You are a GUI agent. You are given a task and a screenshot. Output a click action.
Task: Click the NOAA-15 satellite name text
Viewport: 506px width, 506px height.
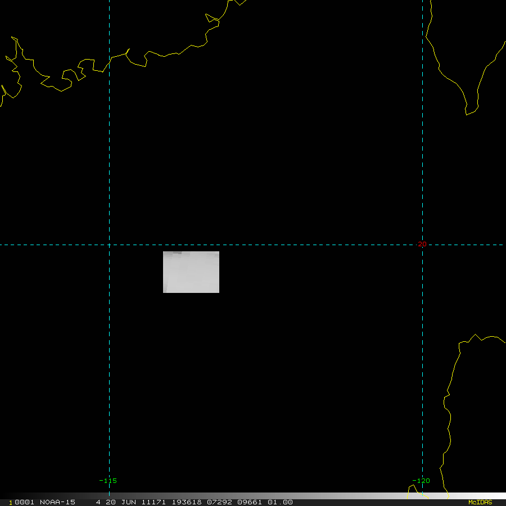[x=57, y=502]
